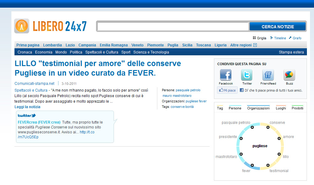Expand the plus node next to presidente

241,138
